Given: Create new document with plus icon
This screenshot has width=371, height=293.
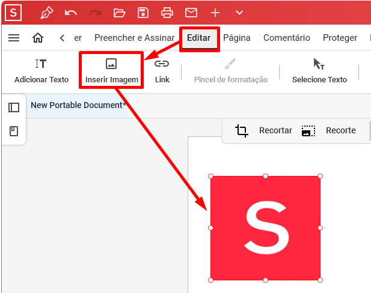Looking at the screenshot, I should [215, 13].
